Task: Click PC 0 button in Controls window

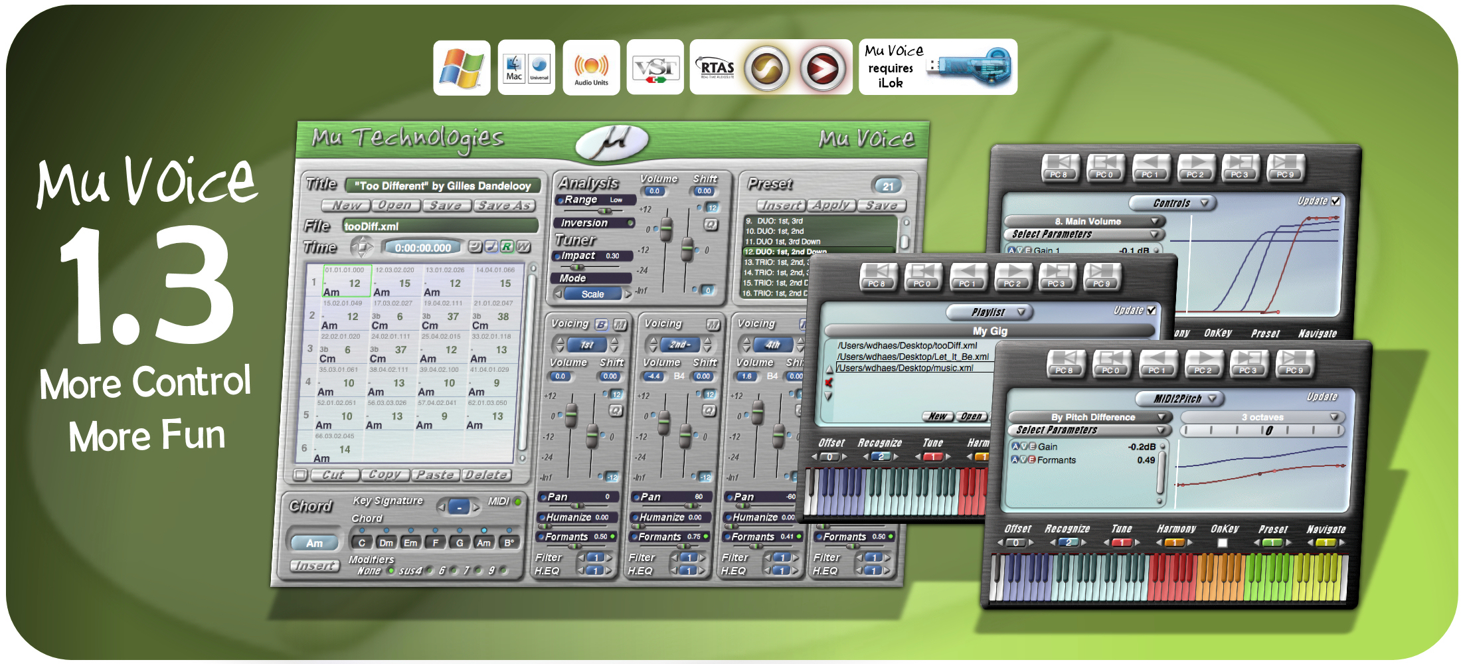Action: (1105, 168)
